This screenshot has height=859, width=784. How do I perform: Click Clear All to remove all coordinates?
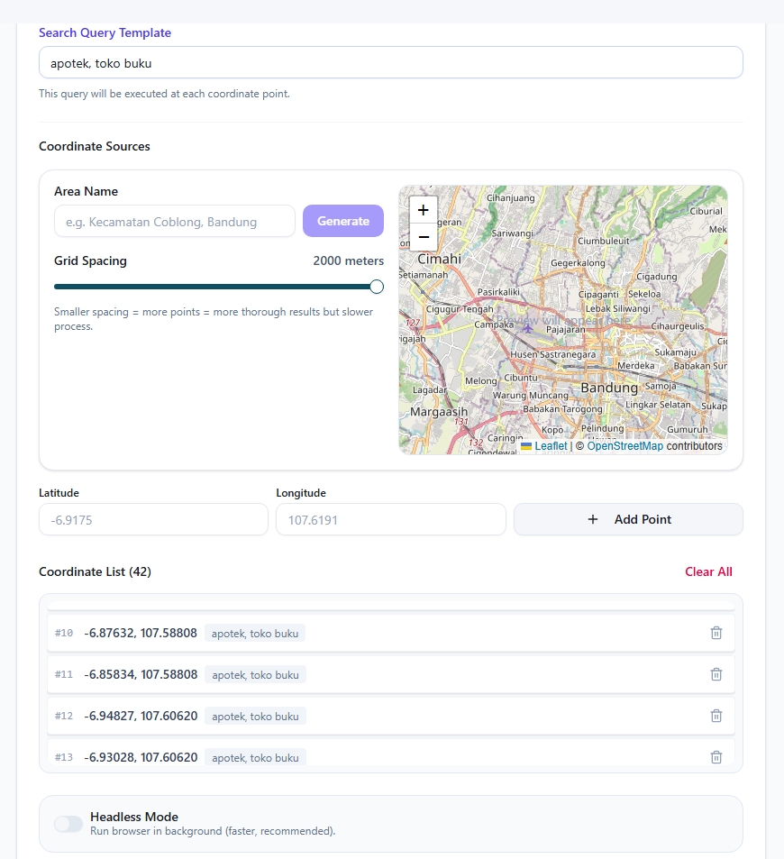coord(708,571)
